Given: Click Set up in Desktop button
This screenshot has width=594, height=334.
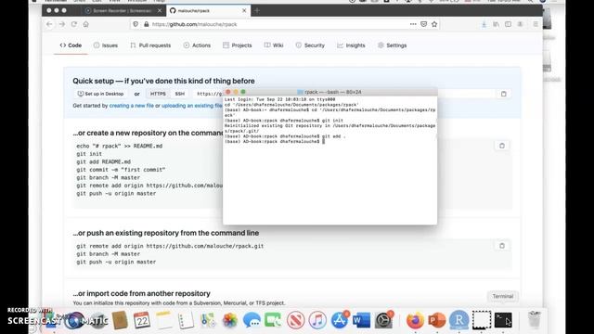Looking at the screenshot, I should coord(101,94).
